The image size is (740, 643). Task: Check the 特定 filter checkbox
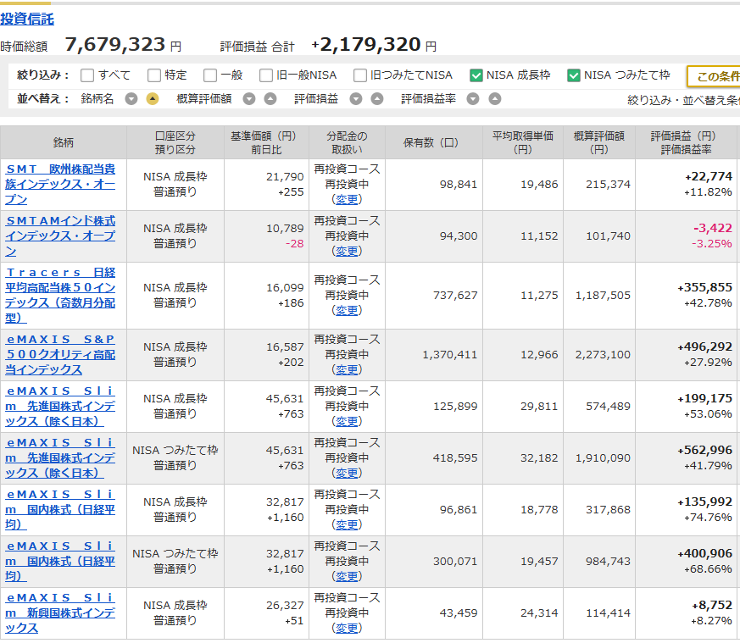[x=154, y=75]
